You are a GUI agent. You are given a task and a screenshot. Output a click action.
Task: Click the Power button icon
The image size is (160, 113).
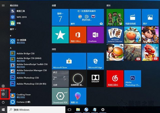click(x=3, y=102)
